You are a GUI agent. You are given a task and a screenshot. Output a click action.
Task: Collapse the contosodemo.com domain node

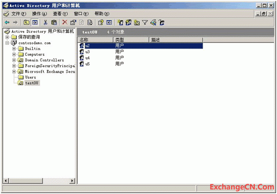coord(7,43)
